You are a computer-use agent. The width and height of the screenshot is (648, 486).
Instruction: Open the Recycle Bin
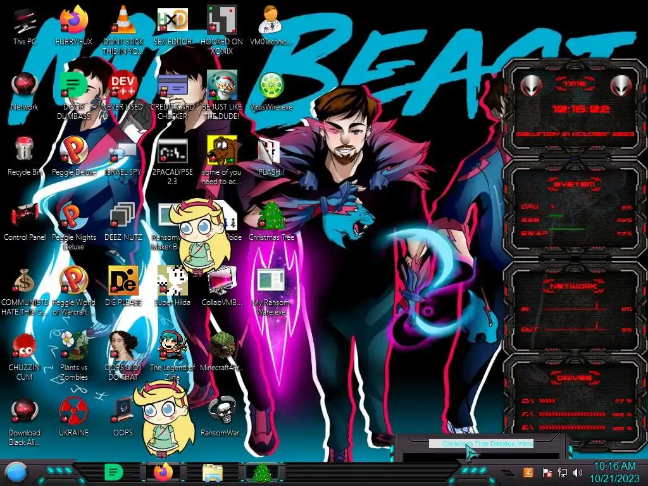coord(25,156)
